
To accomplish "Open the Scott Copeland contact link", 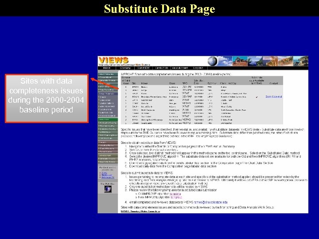I will click(x=274, y=96).
